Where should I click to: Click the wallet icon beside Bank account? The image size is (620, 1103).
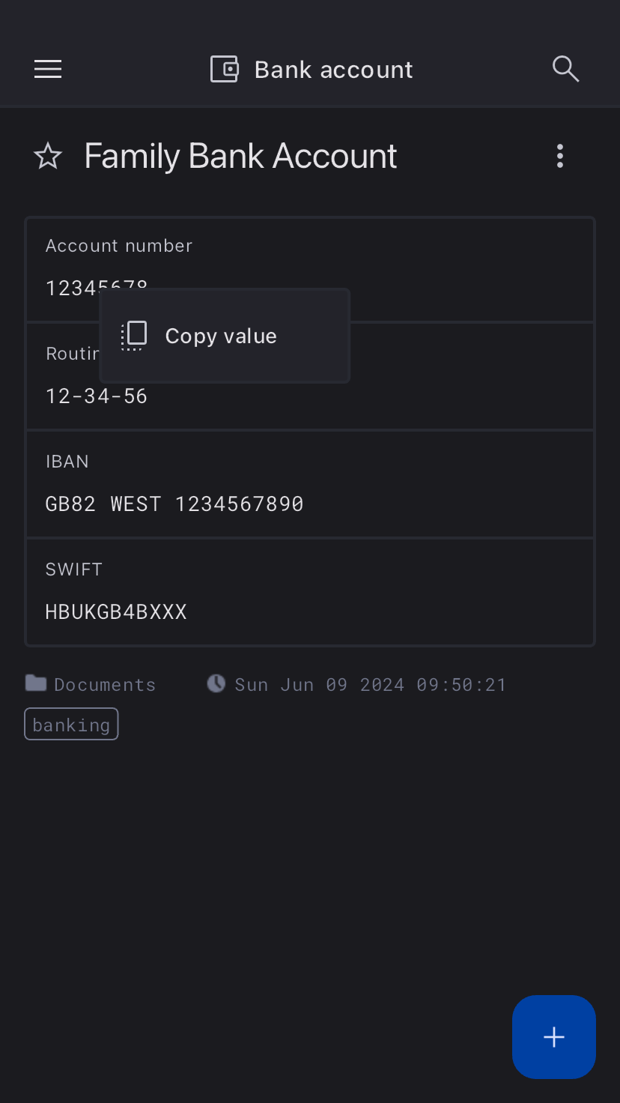pos(224,70)
